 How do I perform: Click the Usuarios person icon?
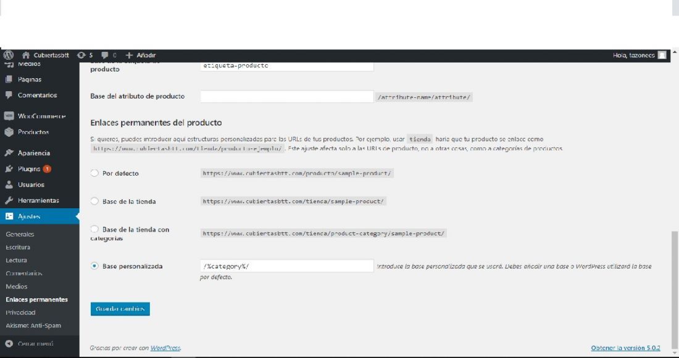click(x=9, y=185)
